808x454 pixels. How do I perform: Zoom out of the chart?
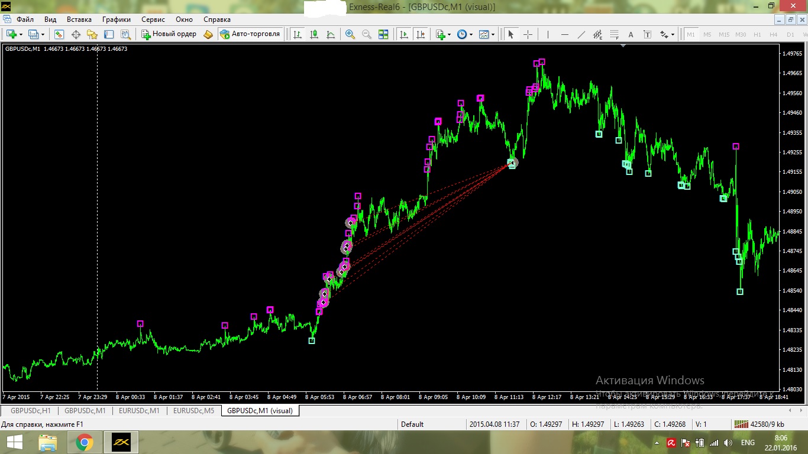tap(367, 34)
